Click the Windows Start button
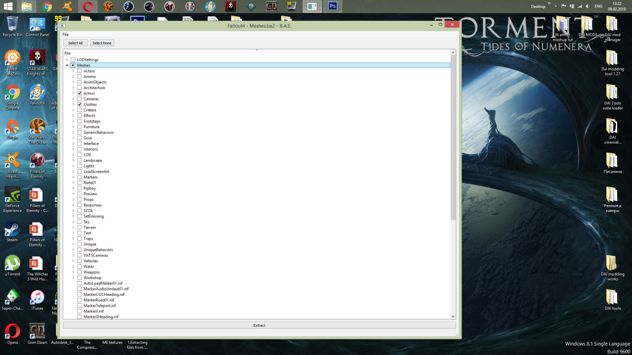Viewport: 632px width, 355px height. pos(8,6)
